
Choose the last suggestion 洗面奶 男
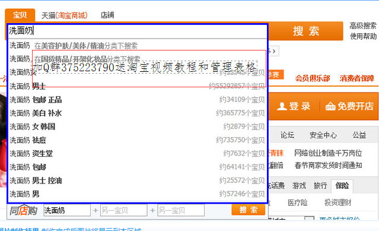(x=137, y=194)
